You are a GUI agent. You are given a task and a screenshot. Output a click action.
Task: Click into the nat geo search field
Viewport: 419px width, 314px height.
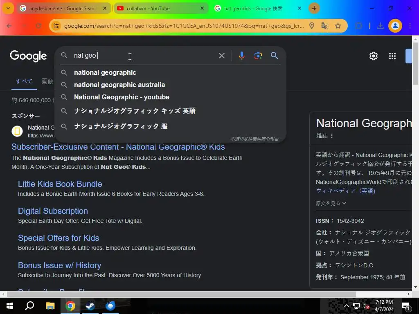(x=144, y=56)
